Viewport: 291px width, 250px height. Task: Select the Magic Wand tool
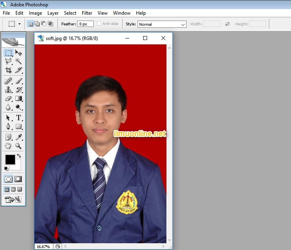click(x=18, y=61)
